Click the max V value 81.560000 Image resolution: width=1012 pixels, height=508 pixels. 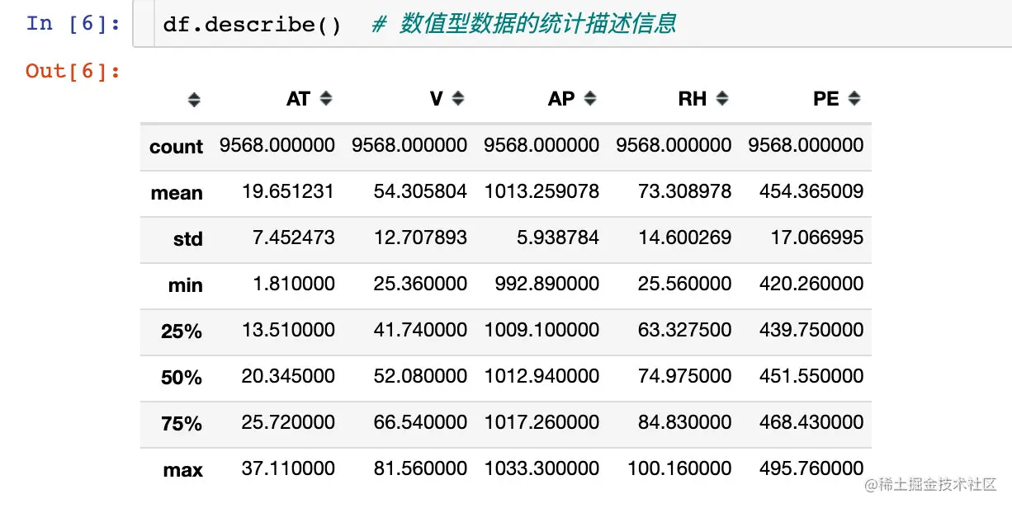(420, 468)
